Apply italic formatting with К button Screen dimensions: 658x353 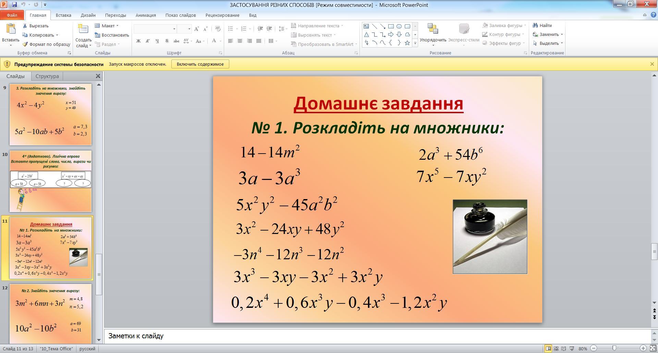click(148, 41)
